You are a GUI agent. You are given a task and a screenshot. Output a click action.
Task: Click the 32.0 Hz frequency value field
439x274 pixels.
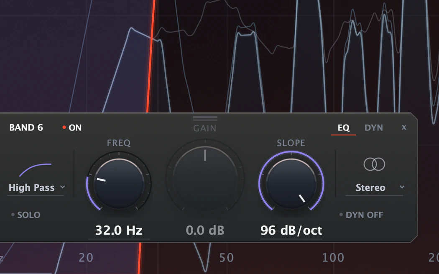pos(119,230)
